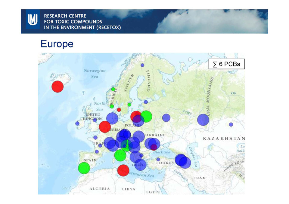Viewport: 289px width, 204px height.
Task: Select the blue circle marker near the Volga
Action: (x=166, y=117)
